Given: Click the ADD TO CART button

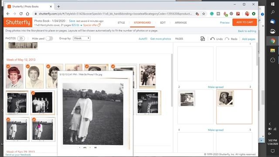Looking at the screenshot, I should (x=245, y=22).
